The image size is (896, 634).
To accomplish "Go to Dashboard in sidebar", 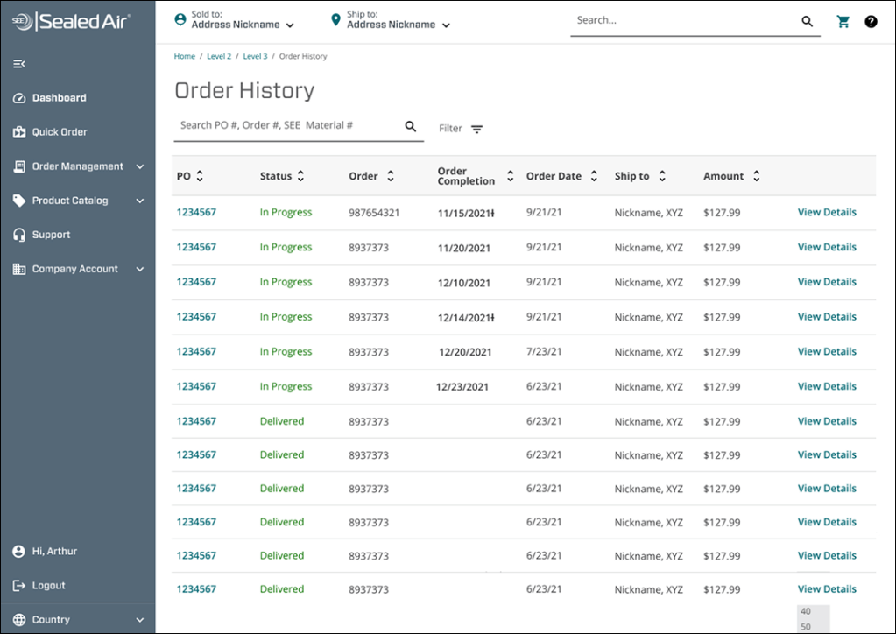I will pyautogui.click(x=59, y=98).
